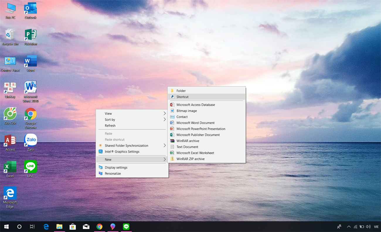Create a new Folder
This screenshot has width=381, height=232.
[x=207, y=91]
